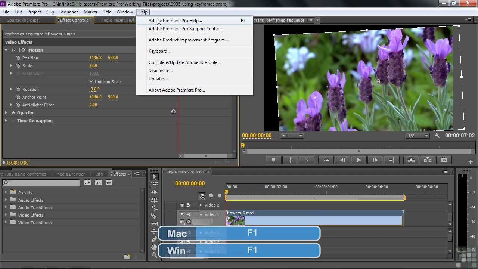
Task: Open the Fit zoom level dropdown
Action: pyautogui.click(x=292, y=136)
